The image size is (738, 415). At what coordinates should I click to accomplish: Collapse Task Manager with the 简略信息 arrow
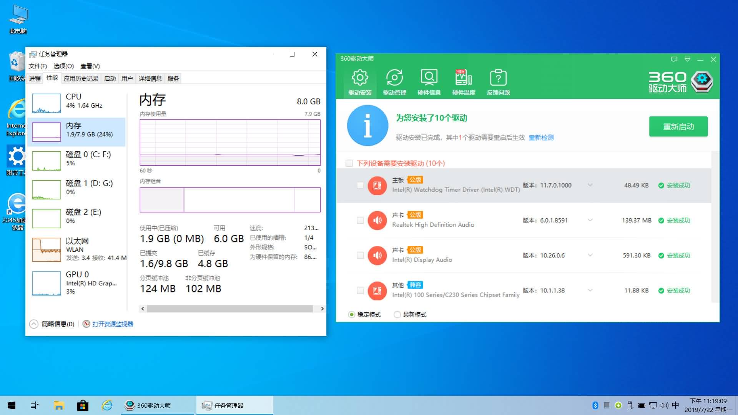tap(34, 324)
